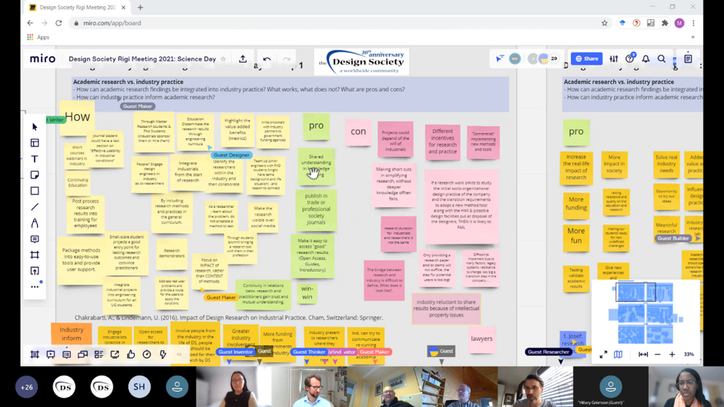The image size is (724, 407).
Task: Click the minimap board overview thumbnail
Action: click(645, 313)
